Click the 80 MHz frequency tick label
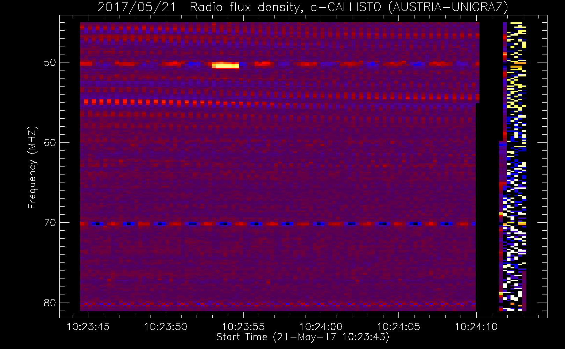This screenshot has width=565, height=349. pos(50,303)
